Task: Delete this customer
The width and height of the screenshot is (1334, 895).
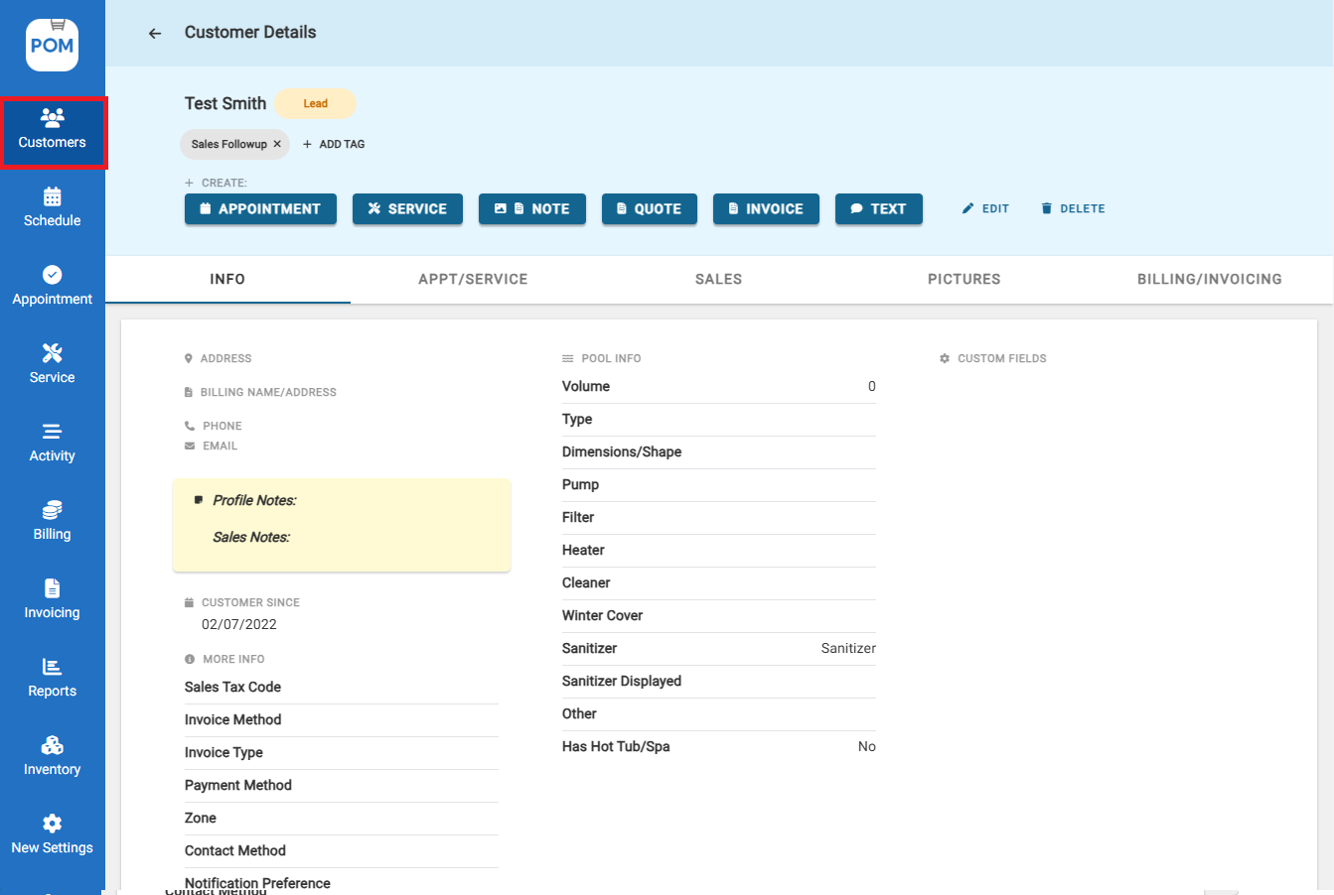Action: [1073, 209]
